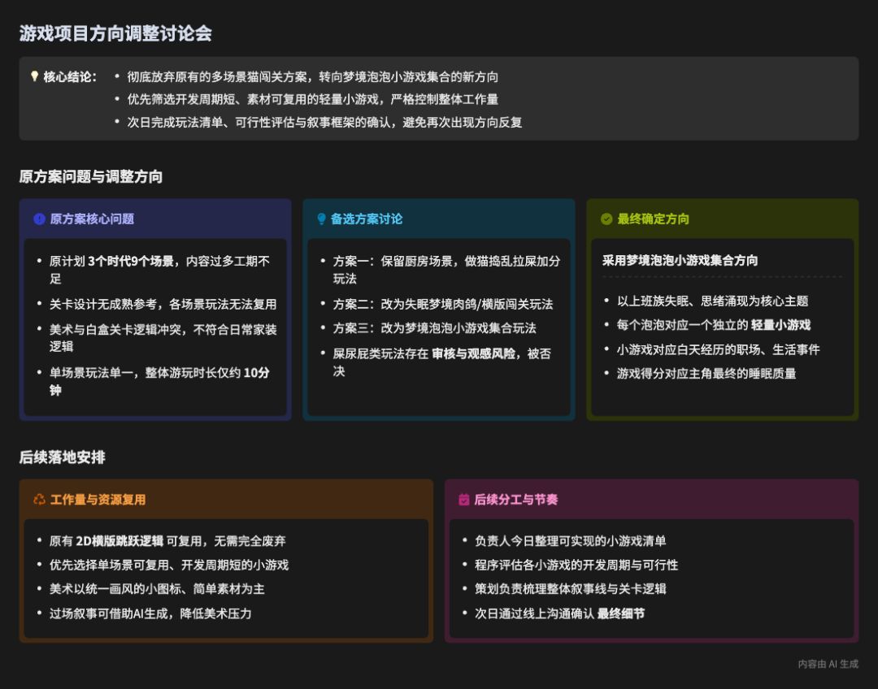Click the bullet 程序评估各小游戏的开发周期与可行性
The height and width of the screenshot is (689, 878).
(576, 565)
